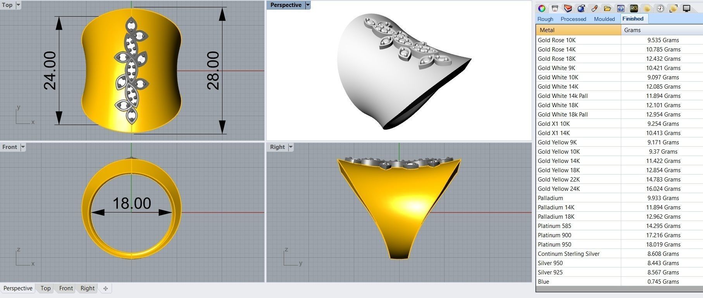The width and height of the screenshot is (703, 298).
Task: Select the Gold X1 10K row
Action: coord(619,123)
